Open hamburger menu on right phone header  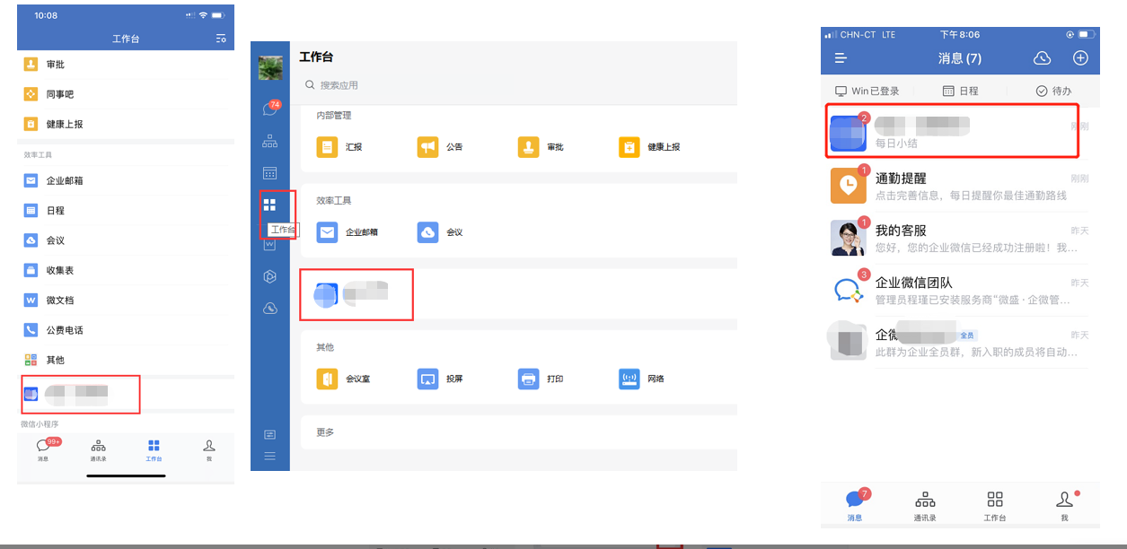pos(841,58)
